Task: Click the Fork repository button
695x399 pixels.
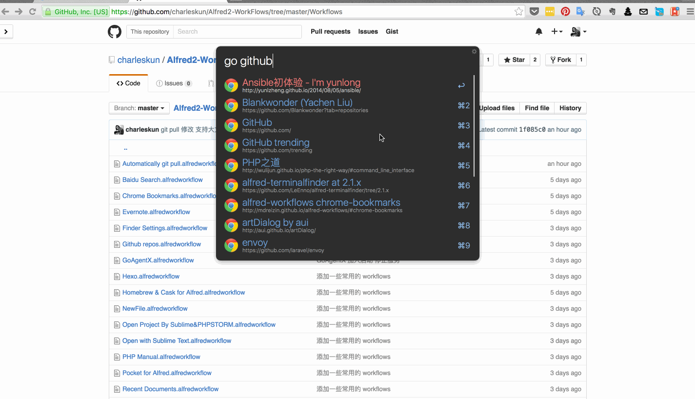Action: tap(560, 60)
